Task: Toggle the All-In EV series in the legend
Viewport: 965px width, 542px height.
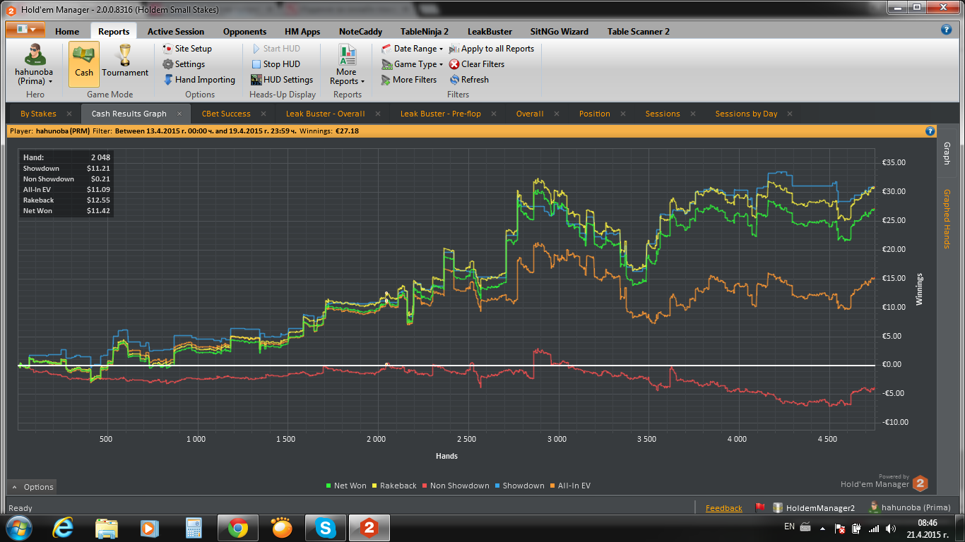Action: click(x=571, y=486)
